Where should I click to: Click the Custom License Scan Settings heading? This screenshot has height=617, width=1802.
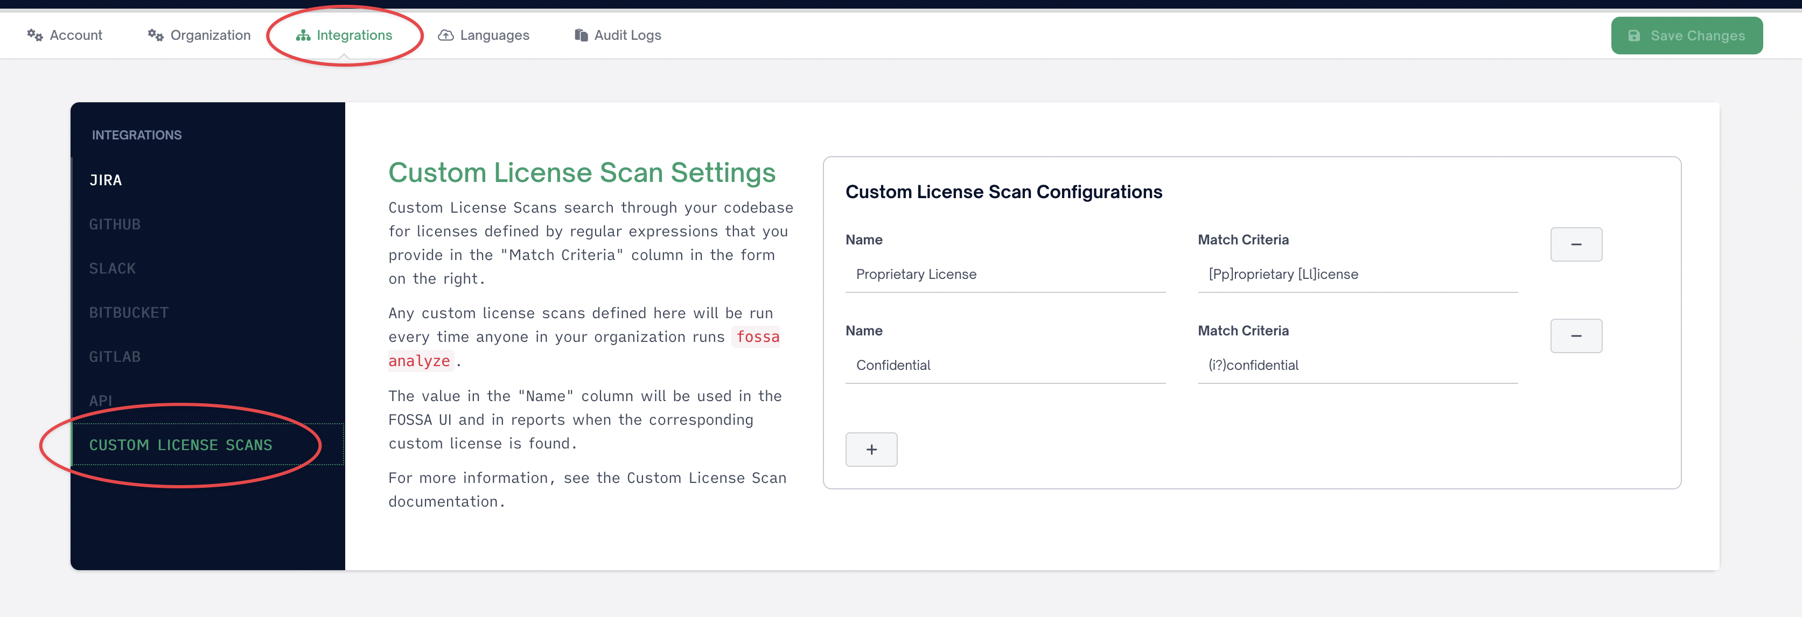click(582, 173)
